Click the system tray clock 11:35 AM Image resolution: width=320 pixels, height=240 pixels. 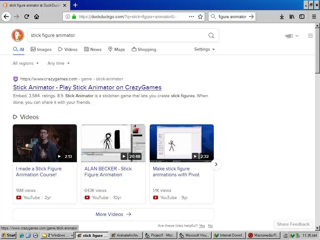click(310, 236)
